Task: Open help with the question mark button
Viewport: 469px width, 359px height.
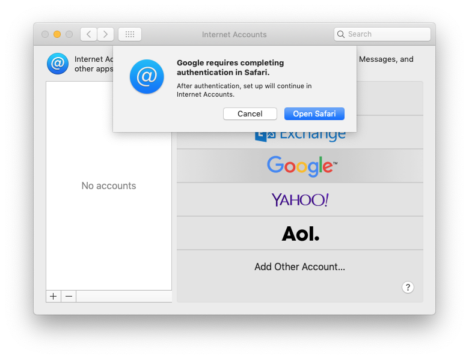Action: coord(408,288)
